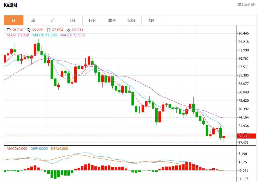This screenshot has height=182, width=259.
Task: Open the 15分 interval tab
Action: pyautogui.click(x=92, y=20)
